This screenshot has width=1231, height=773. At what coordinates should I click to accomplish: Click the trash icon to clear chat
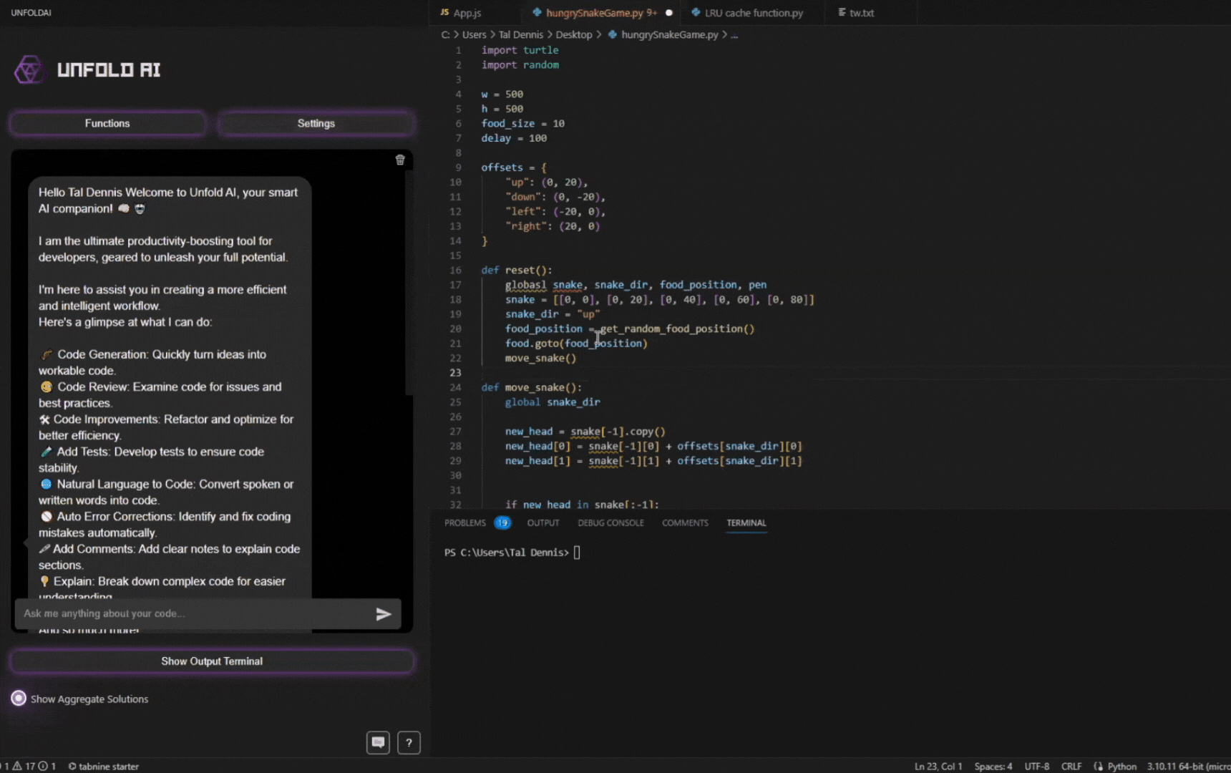coord(400,160)
